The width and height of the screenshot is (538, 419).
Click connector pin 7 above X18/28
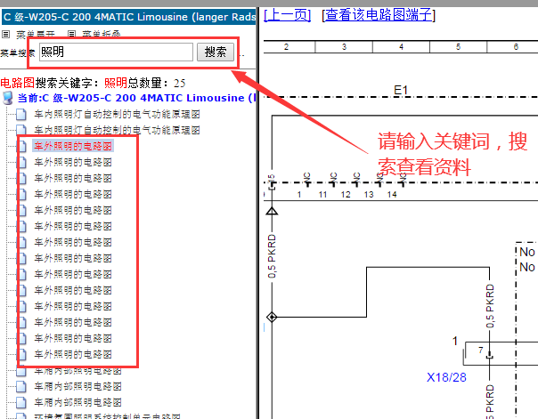click(481, 351)
